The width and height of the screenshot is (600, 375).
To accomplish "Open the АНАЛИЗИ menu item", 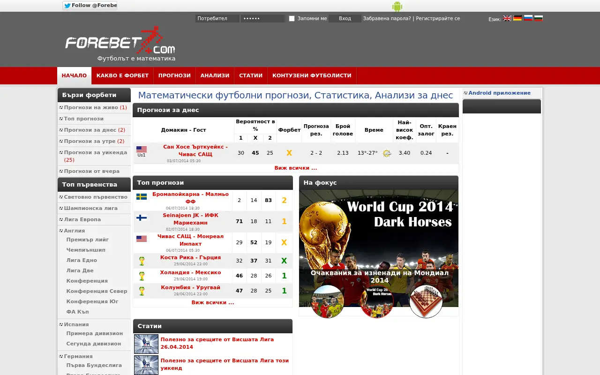I will [215, 75].
